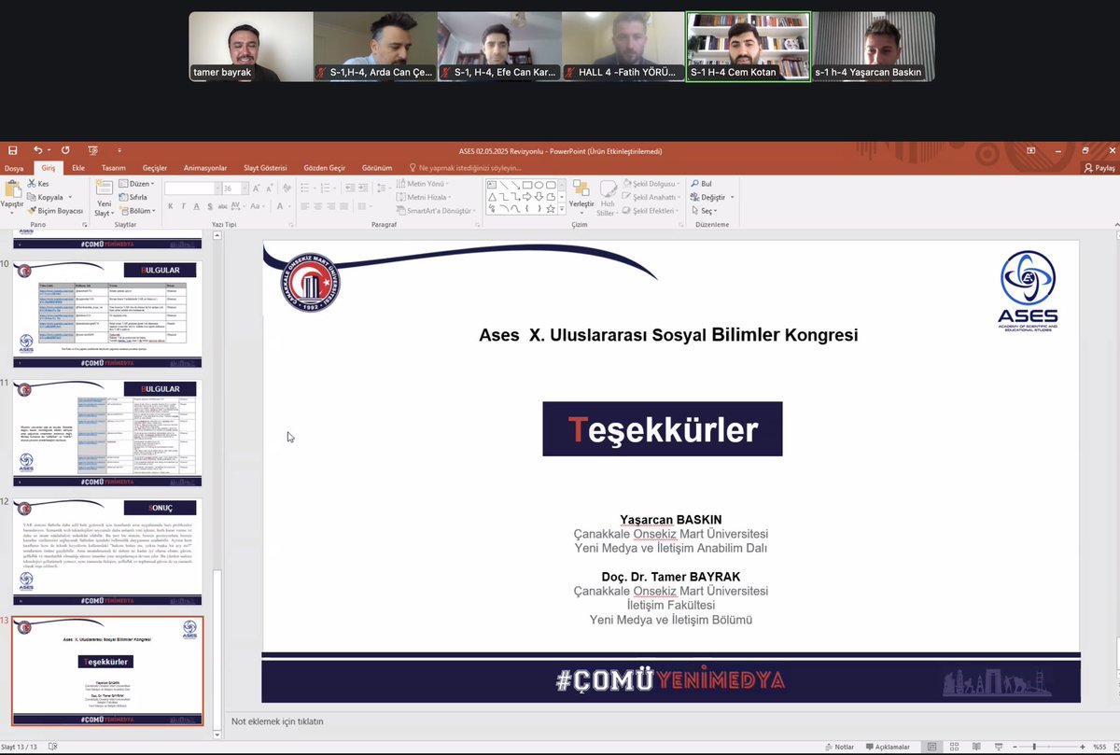Viewport: 1120px width, 755px height.
Task: Open the Seç selection dropdown
Action: point(704,211)
